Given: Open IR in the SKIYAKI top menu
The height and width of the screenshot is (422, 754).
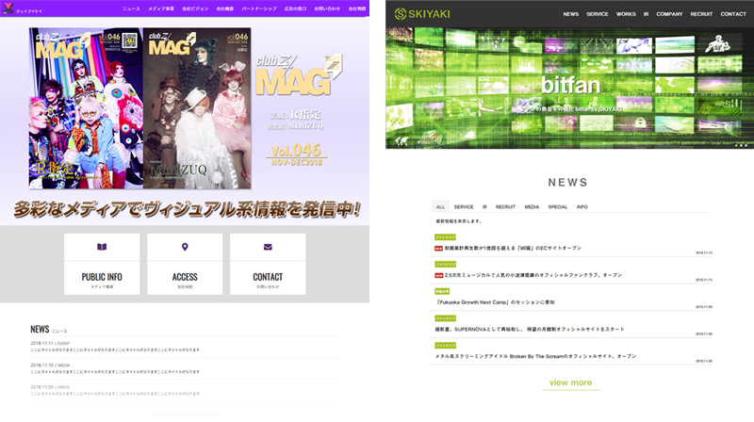Looking at the screenshot, I should (x=646, y=14).
